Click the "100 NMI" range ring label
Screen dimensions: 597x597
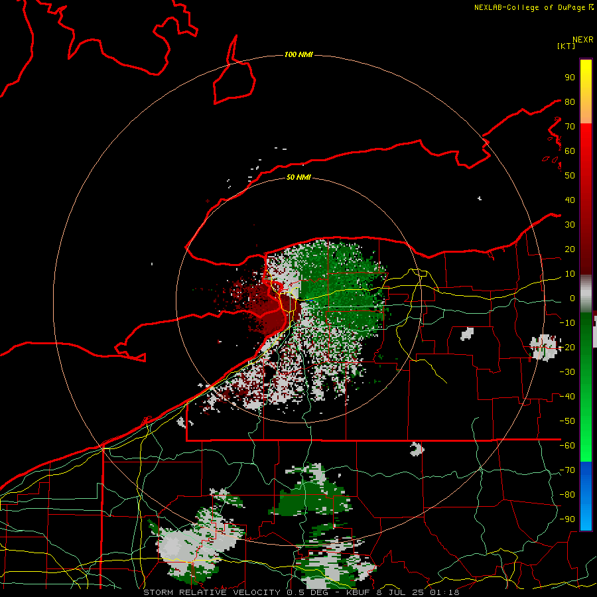[298, 55]
